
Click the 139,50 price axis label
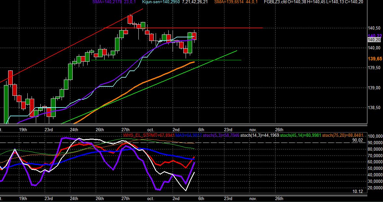pyautogui.click(x=374, y=68)
